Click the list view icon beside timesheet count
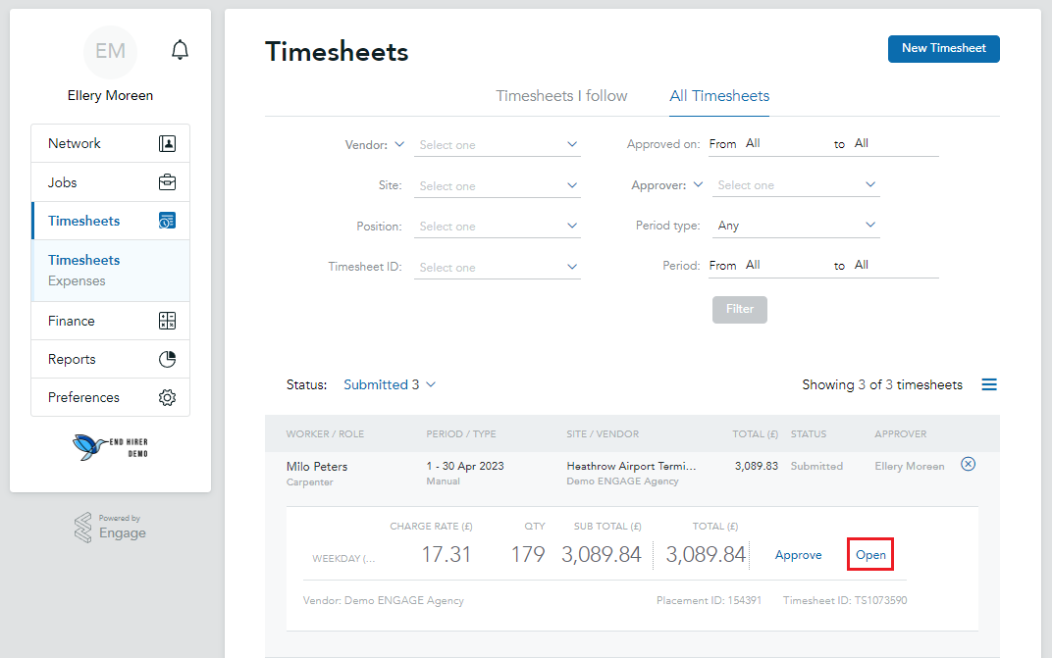1052x658 pixels. (989, 383)
